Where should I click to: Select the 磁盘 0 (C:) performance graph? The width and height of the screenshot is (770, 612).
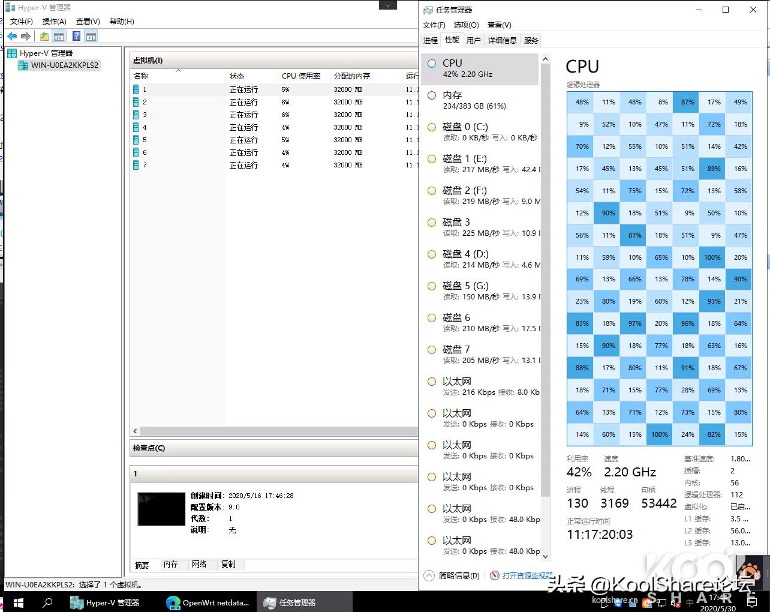[x=480, y=131]
